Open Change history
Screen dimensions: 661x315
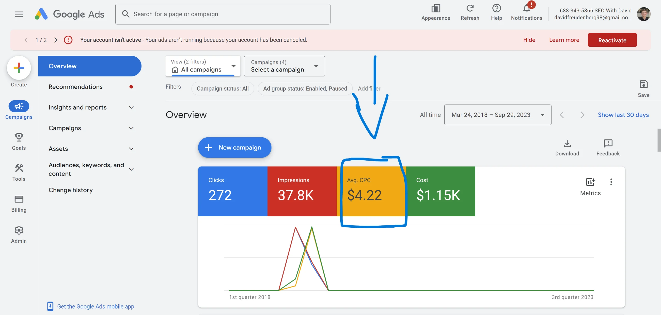pos(70,190)
